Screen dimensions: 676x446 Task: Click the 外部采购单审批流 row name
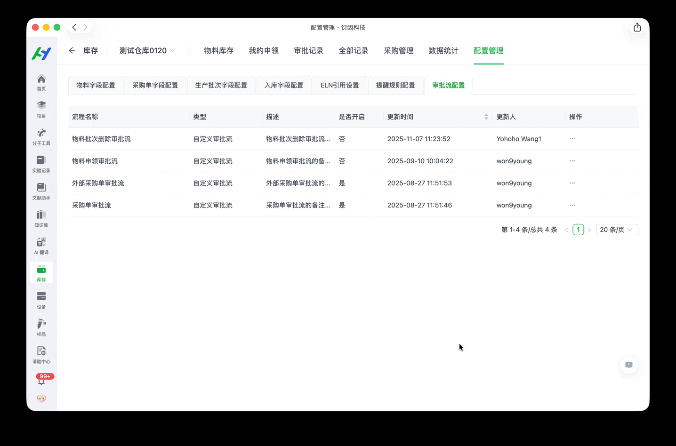point(98,183)
